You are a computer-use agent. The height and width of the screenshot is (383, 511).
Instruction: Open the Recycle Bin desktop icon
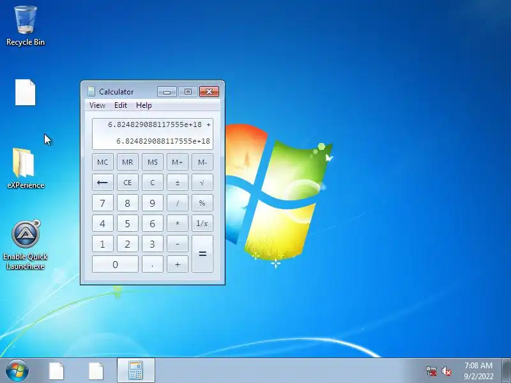point(26,26)
